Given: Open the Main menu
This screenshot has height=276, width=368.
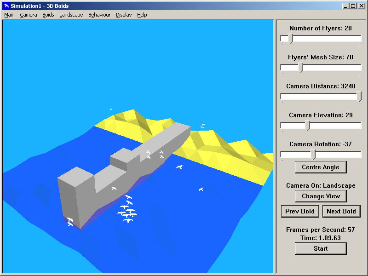Looking at the screenshot, I should tap(9, 15).
